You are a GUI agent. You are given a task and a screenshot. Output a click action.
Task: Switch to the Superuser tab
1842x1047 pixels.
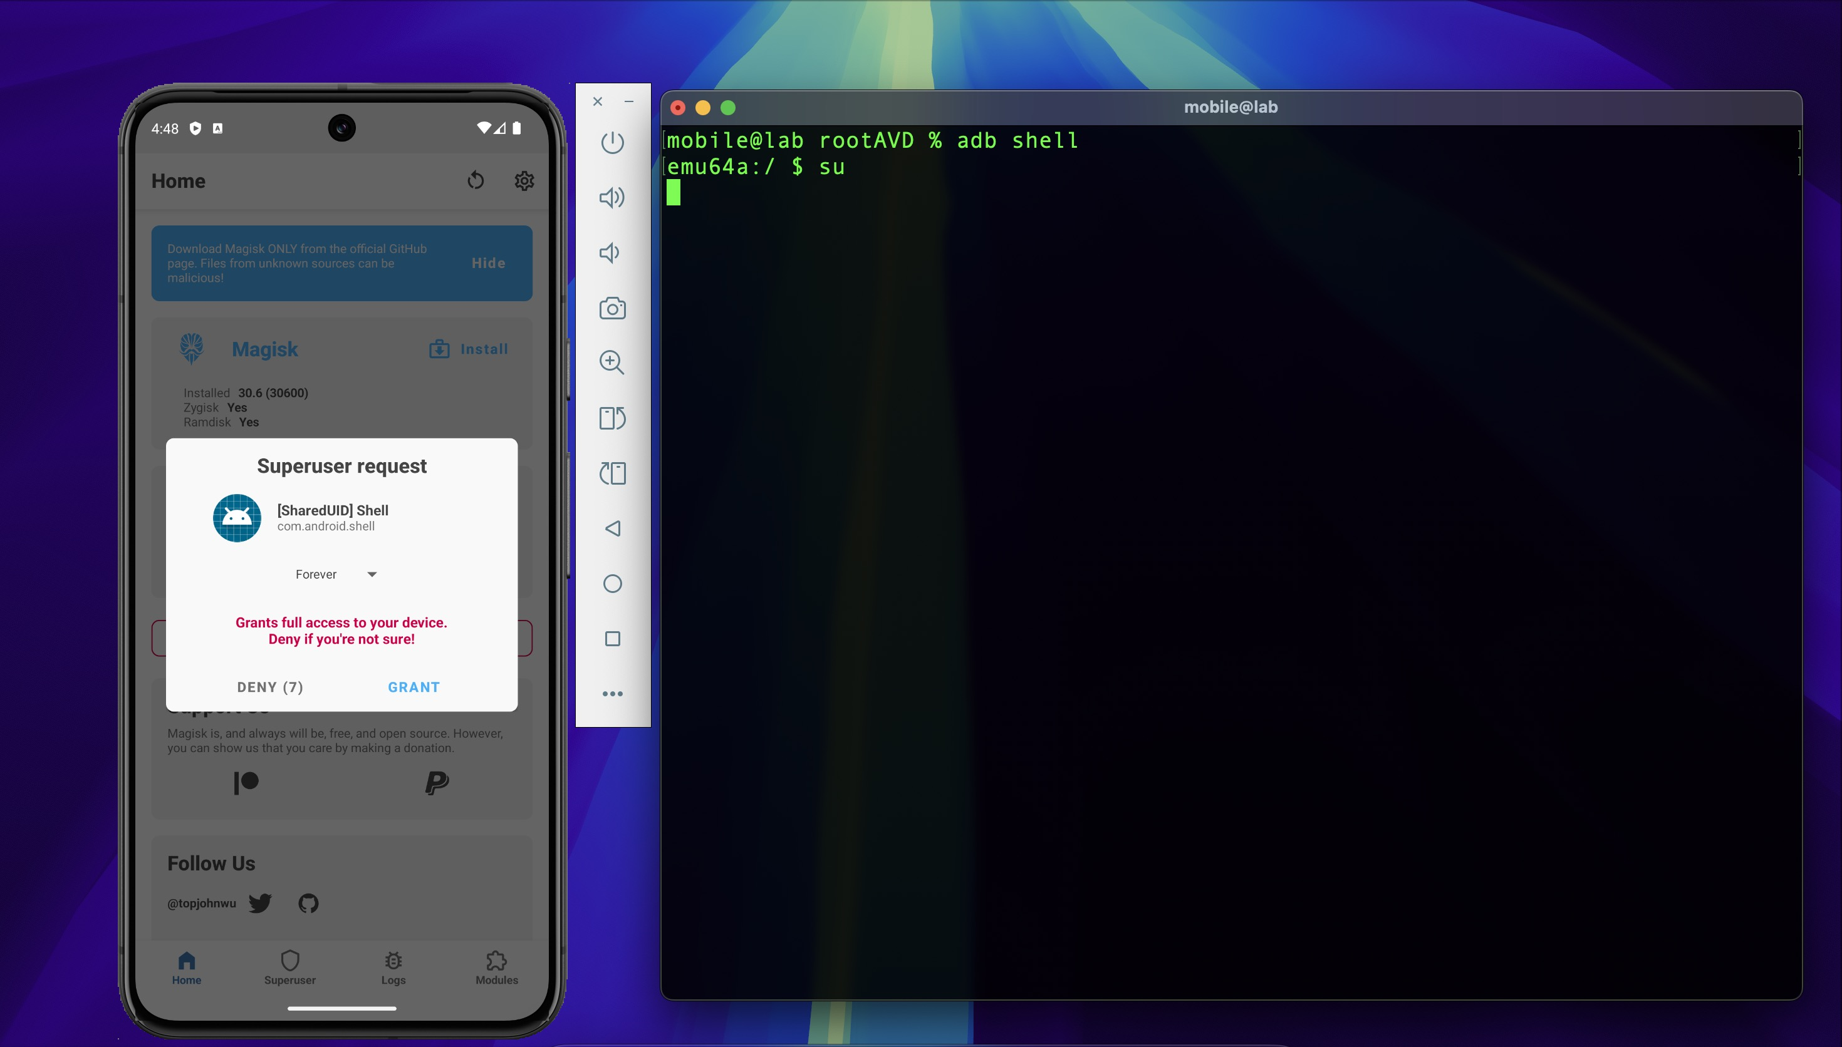point(290,968)
